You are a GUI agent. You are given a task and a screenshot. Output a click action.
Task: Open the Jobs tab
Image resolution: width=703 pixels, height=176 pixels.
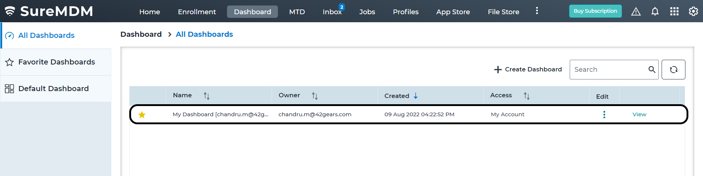click(367, 12)
